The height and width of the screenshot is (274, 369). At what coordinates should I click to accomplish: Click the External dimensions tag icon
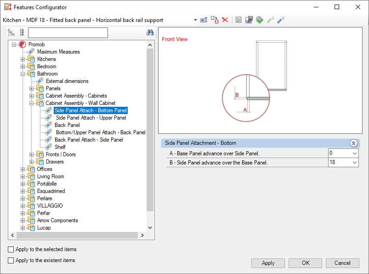tap(40, 81)
